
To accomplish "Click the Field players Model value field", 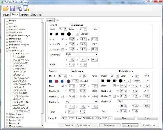I will coord(113,76).
